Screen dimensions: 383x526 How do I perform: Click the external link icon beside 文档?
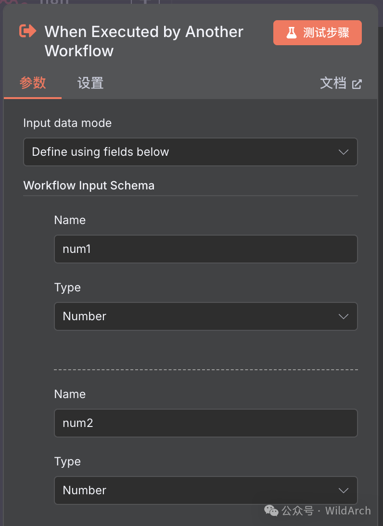point(357,84)
